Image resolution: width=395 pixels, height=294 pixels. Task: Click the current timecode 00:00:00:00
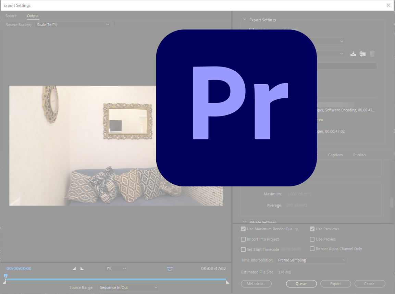(19, 269)
